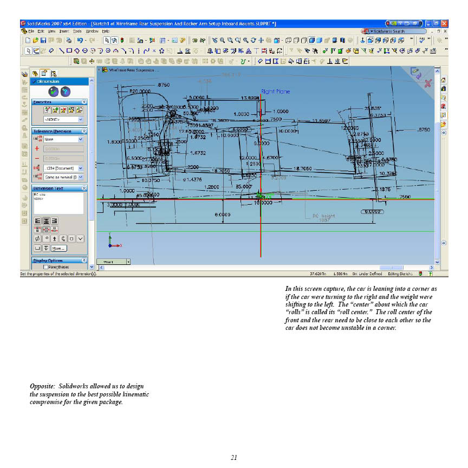The width and height of the screenshot is (468, 468).
Task: Click the red X cancel sketch icon
Action: [428, 83]
